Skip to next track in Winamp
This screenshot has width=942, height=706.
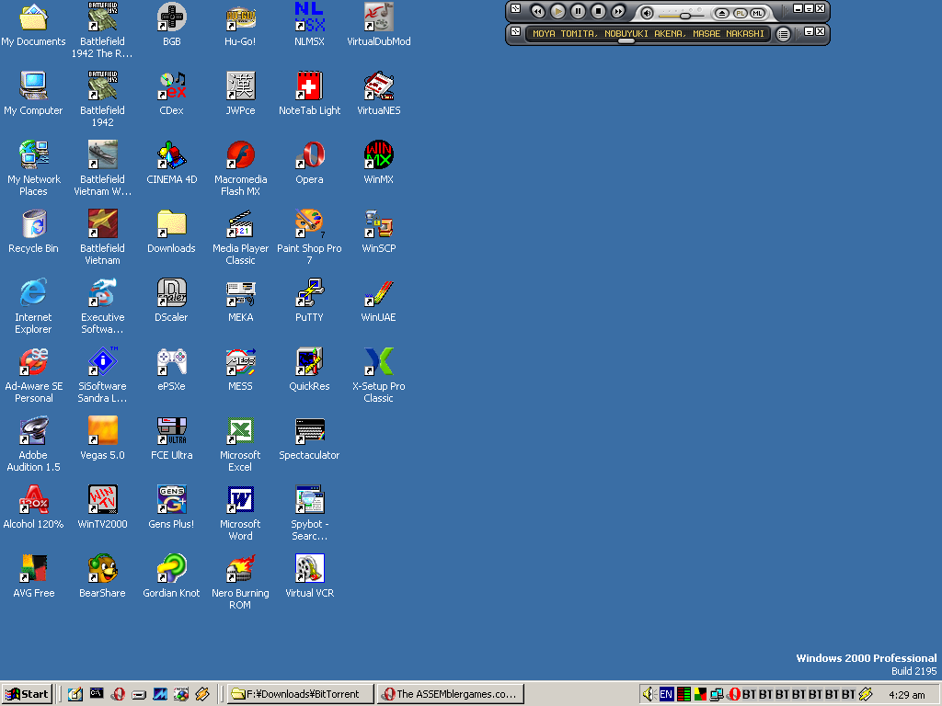pos(617,11)
